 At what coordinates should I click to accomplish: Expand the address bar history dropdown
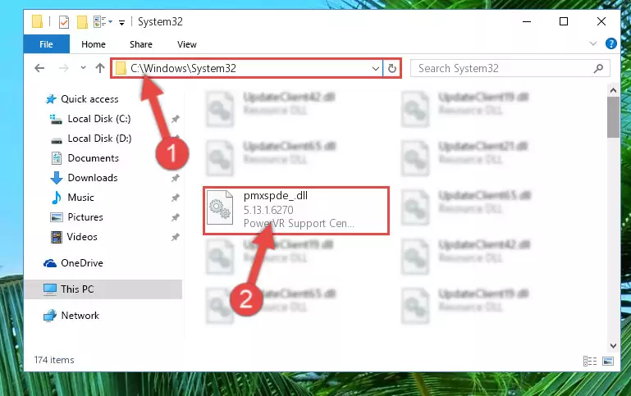(x=376, y=68)
